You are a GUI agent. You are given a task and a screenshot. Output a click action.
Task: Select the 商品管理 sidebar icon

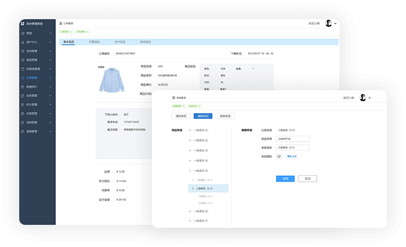point(22,59)
